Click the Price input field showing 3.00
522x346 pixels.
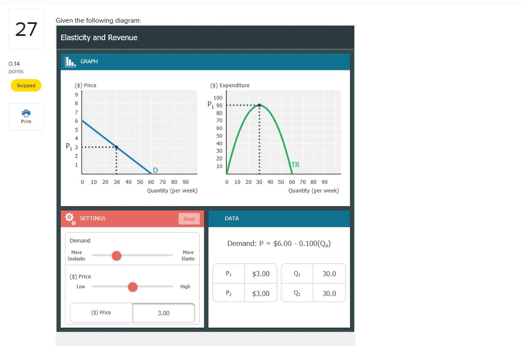[164, 313]
